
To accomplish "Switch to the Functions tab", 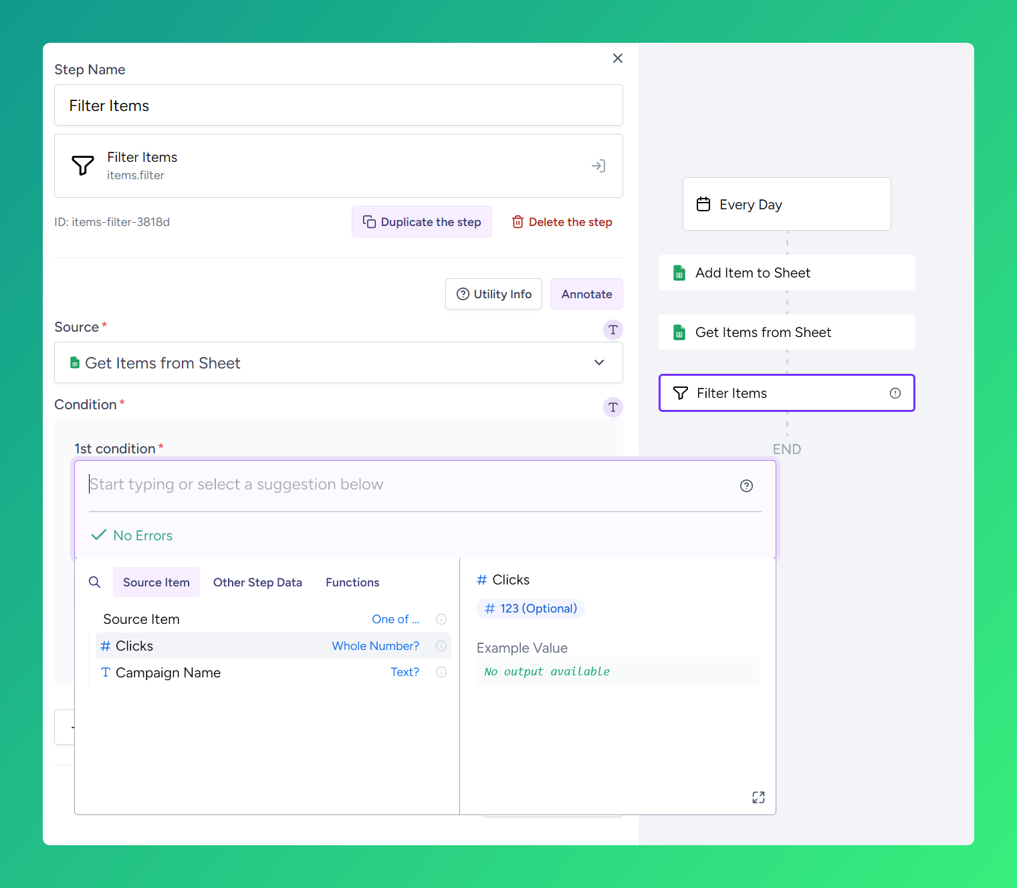I will pos(352,582).
